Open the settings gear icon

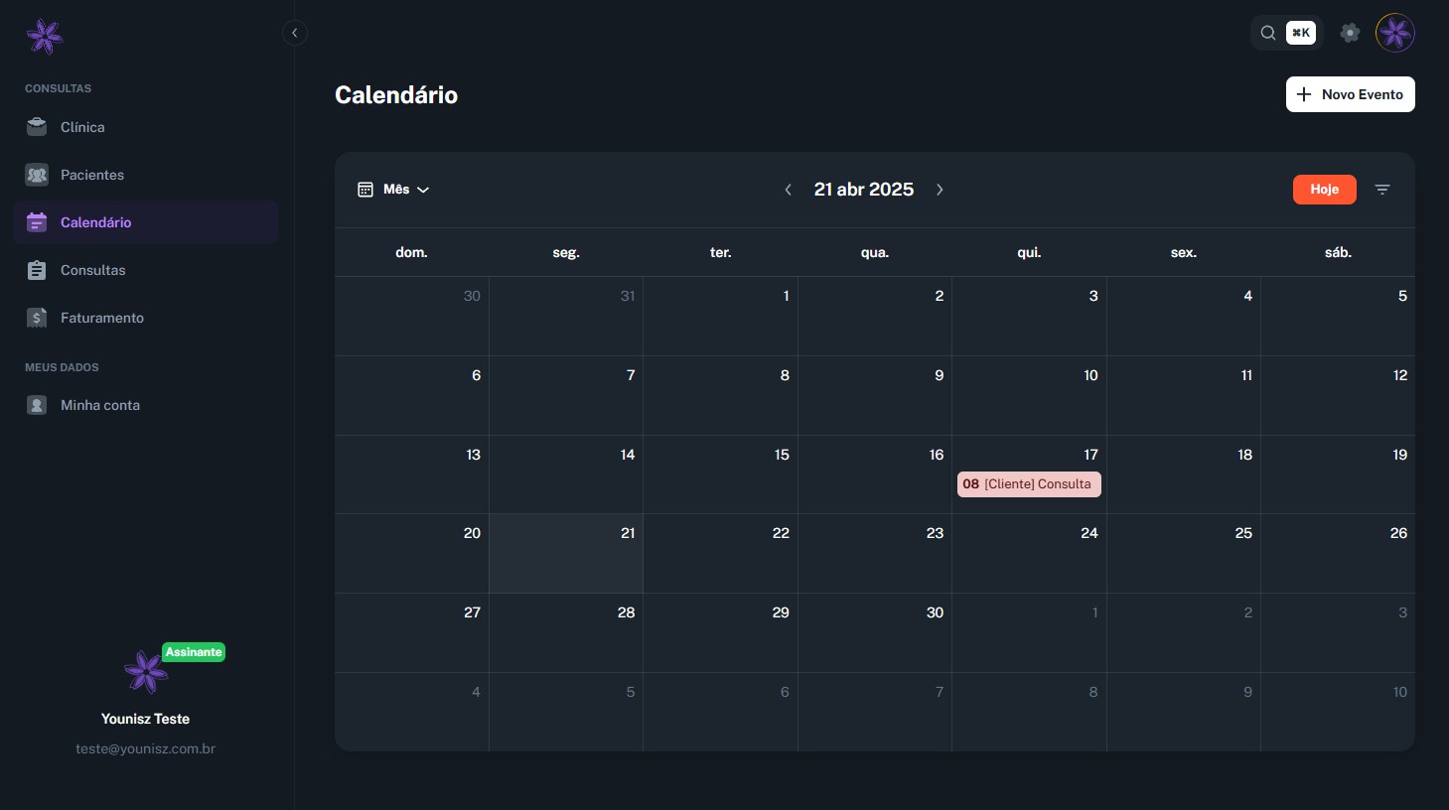(x=1350, y=33)
